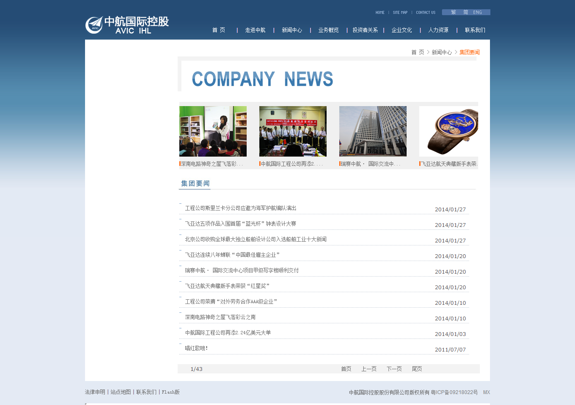
Task: Open the news item 唱红歌喽!
Action: [196, 348]
